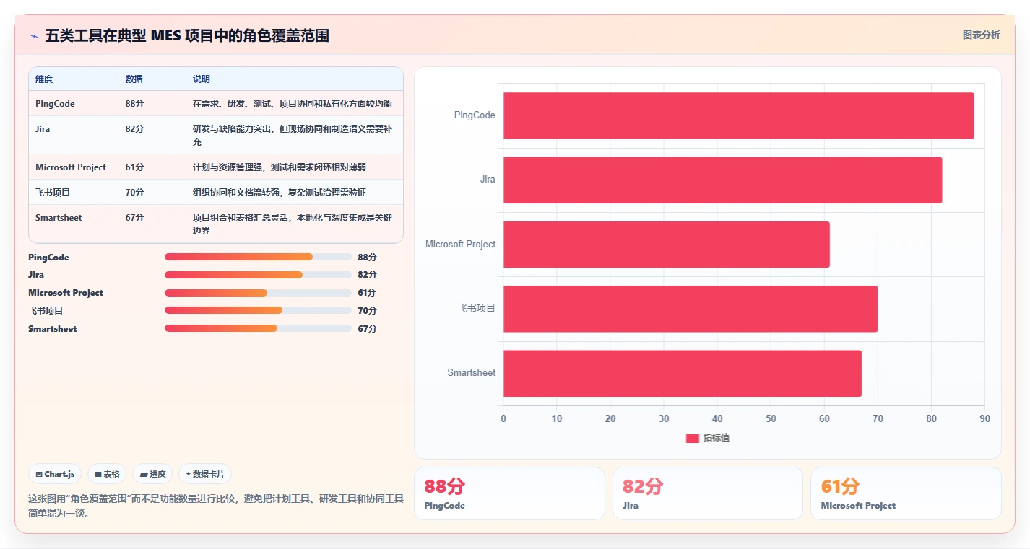Click the 说明 column header
Image resolution: width=1030 pixels, height=549 pixels.
click(x=201, y=79)
